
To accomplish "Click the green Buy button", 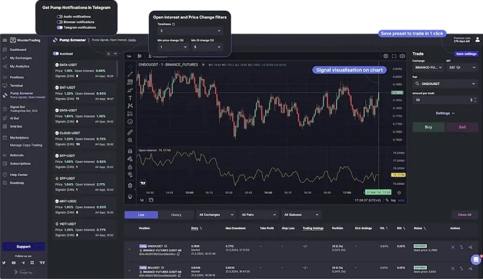I will [x=428, y=127].
